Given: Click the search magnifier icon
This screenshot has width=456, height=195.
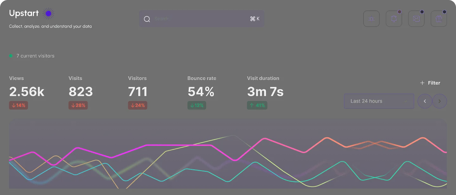Looking at the screenshot, I should 147,19.
